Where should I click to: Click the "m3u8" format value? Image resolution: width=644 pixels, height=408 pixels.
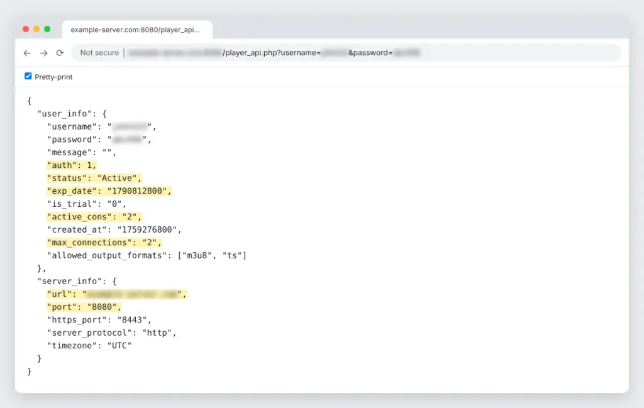pos(197,255)
